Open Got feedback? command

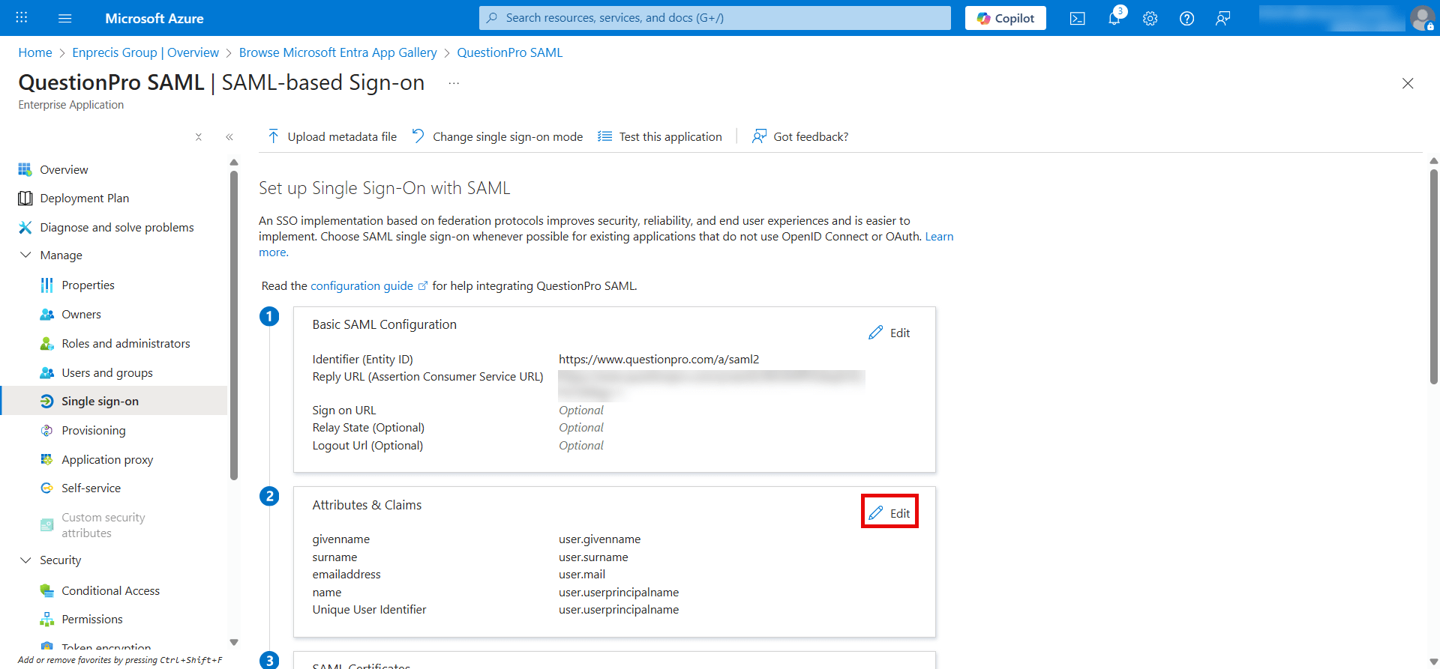(x=800, y=136)
